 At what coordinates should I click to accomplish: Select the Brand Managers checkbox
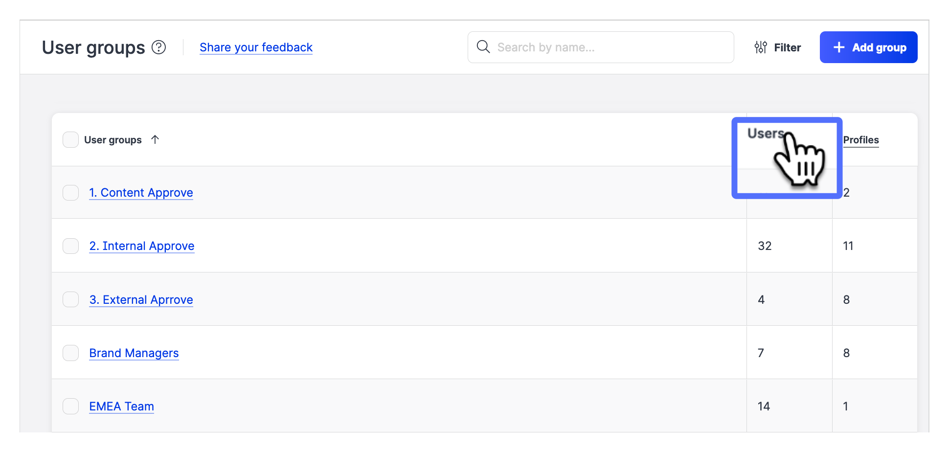(x=70, y=352)
